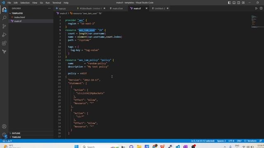
Task: Open the Source Control view
Action: tap(4, 26)
